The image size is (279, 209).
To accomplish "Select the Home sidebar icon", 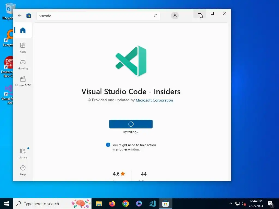I will pyautogui.click(x=23, y=30).
